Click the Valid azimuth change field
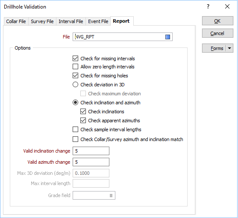The width and height of the screenshot is (238, 218). coord(91,162)
